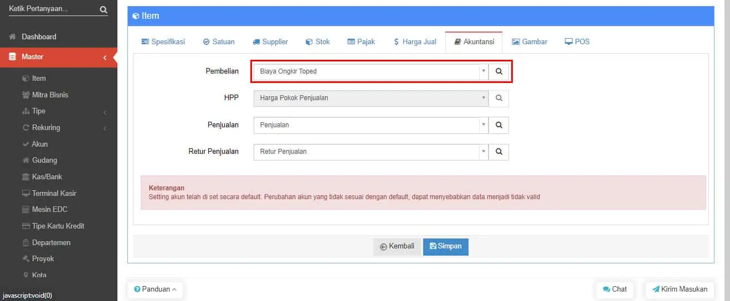This screenshot has width=730, height=301.
Task: Switch to the Supplier tab
Action: click(270, 41)
